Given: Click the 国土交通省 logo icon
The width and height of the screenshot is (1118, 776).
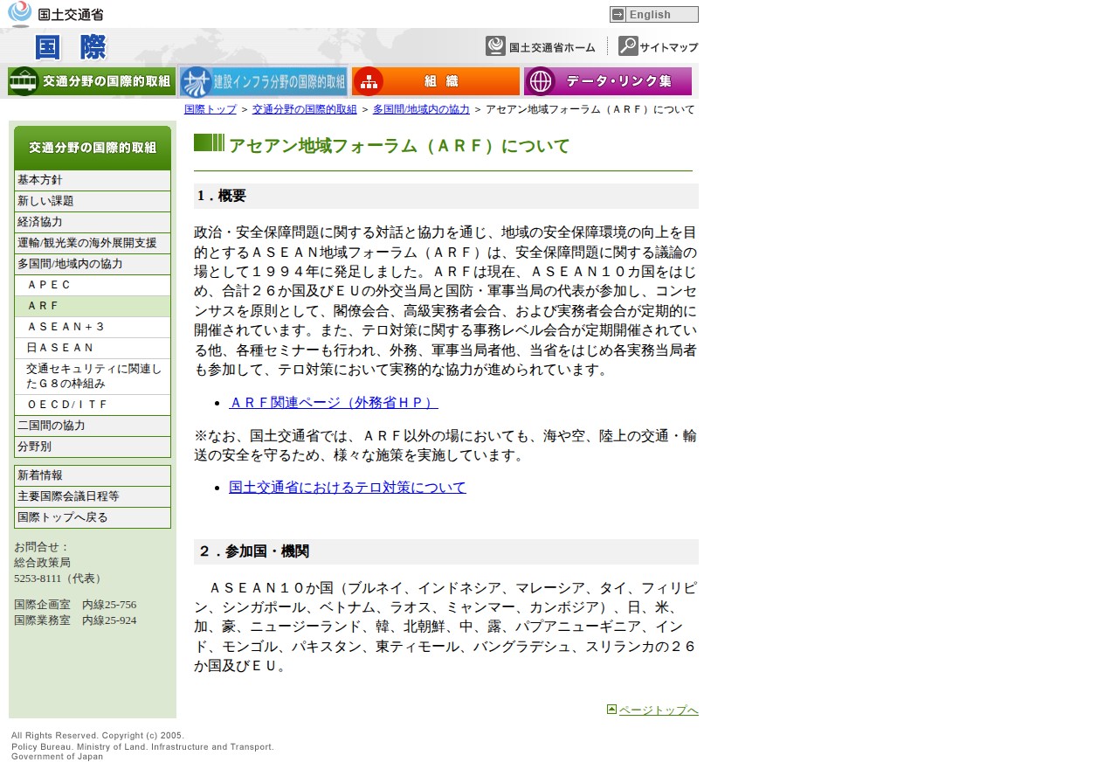Looking at the screenshot, I should 19,14.
